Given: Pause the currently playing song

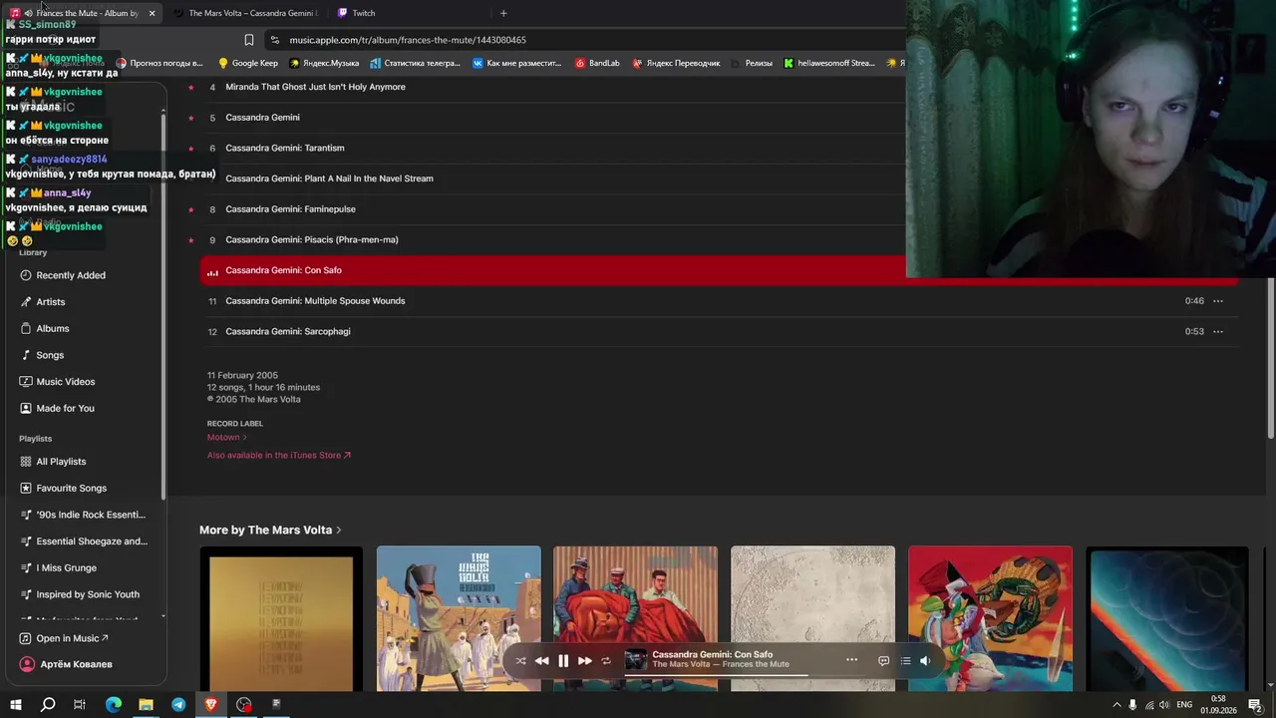Looking at the screenshot, I should tap(563, 660).
